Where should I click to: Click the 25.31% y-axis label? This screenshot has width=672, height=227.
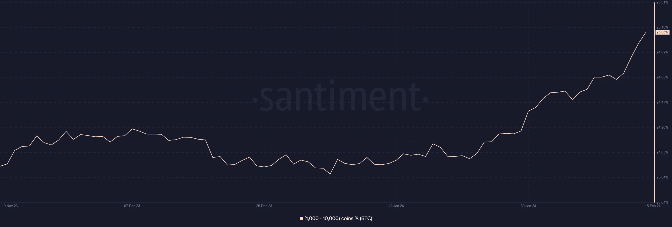662,2
